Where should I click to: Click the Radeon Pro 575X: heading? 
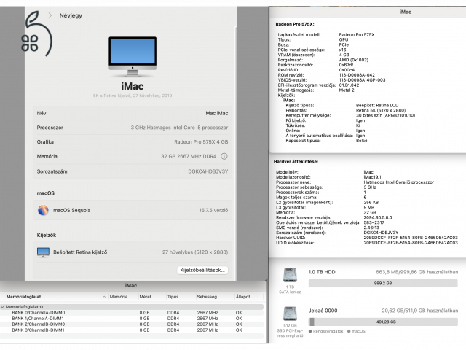pyautogui.click(x=294, y=24)
